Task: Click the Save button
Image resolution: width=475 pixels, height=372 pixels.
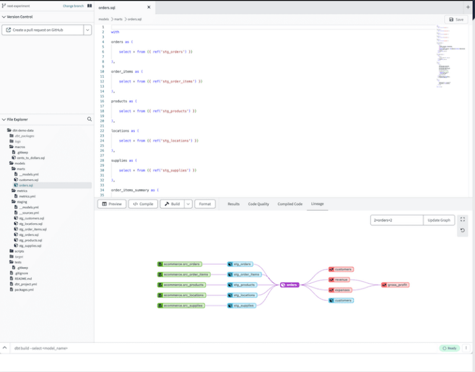Action: click(x=456, y=19)
